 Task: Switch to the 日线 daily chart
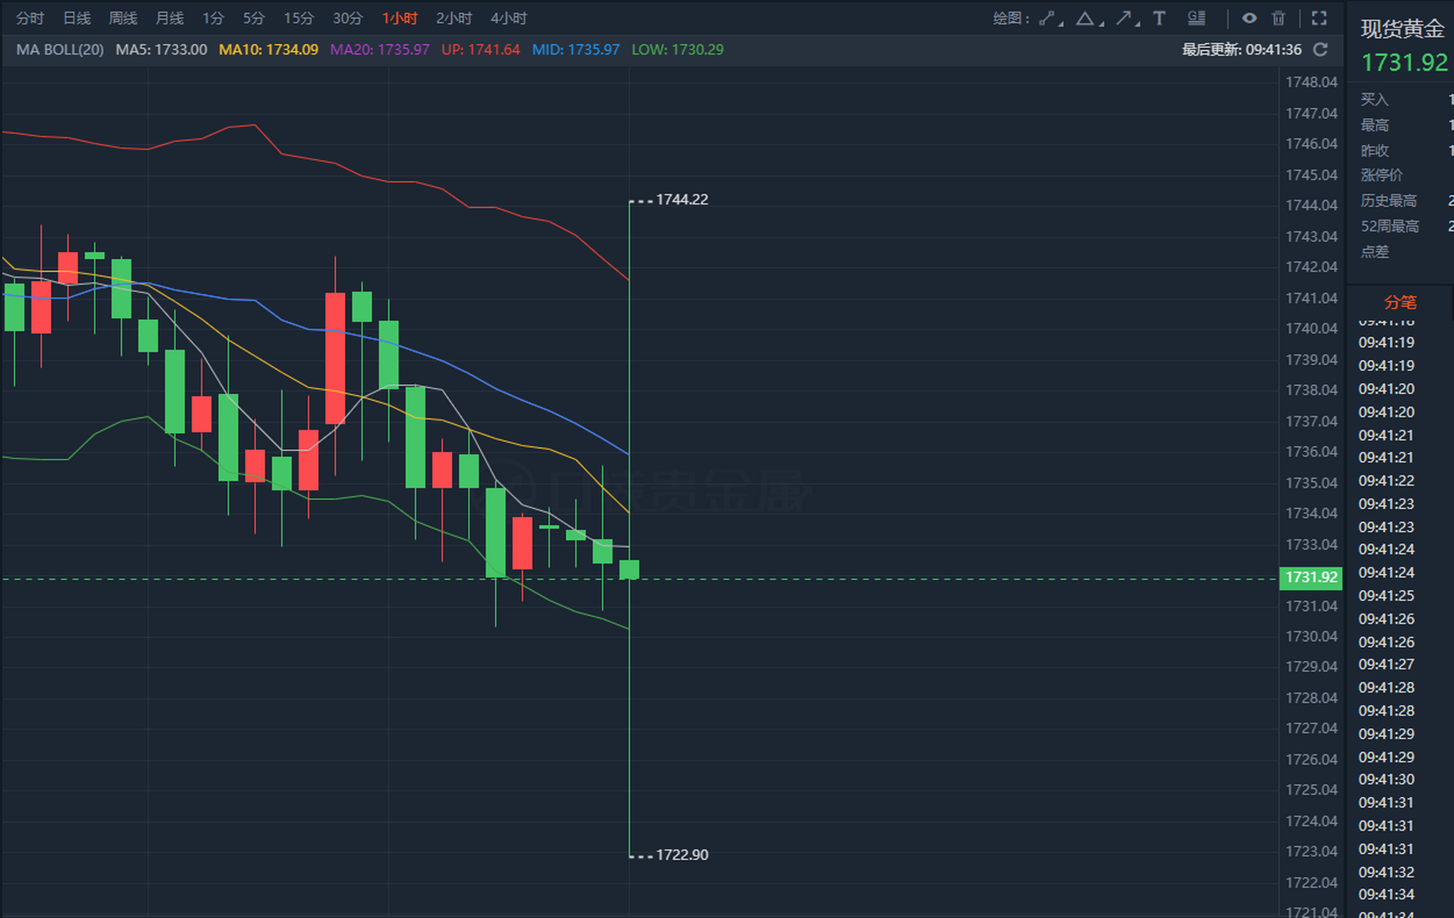point(77,19)
